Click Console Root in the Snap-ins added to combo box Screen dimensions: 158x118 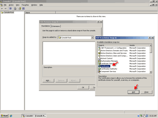pos(66,38)
